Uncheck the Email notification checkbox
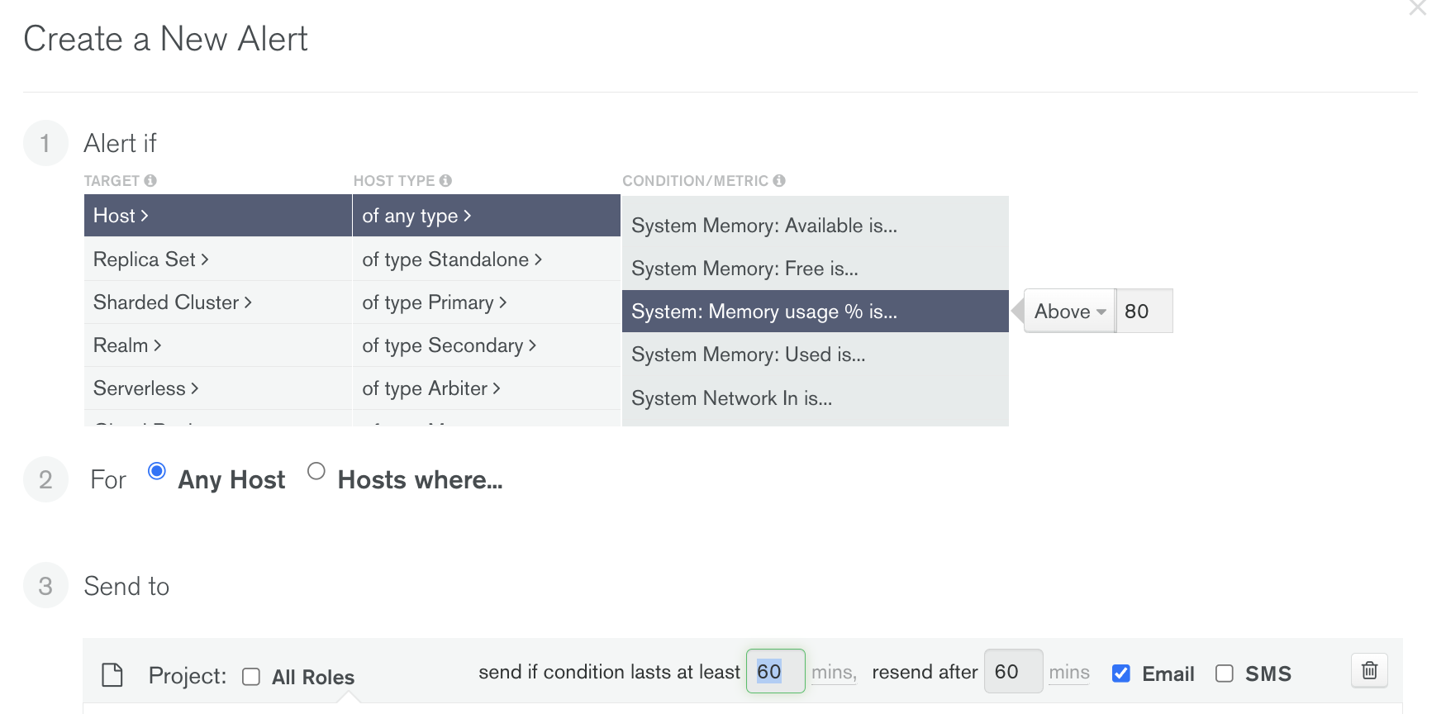Image resolution: width=1446 pixels, height=714 pixels. tap(1120, 674)
